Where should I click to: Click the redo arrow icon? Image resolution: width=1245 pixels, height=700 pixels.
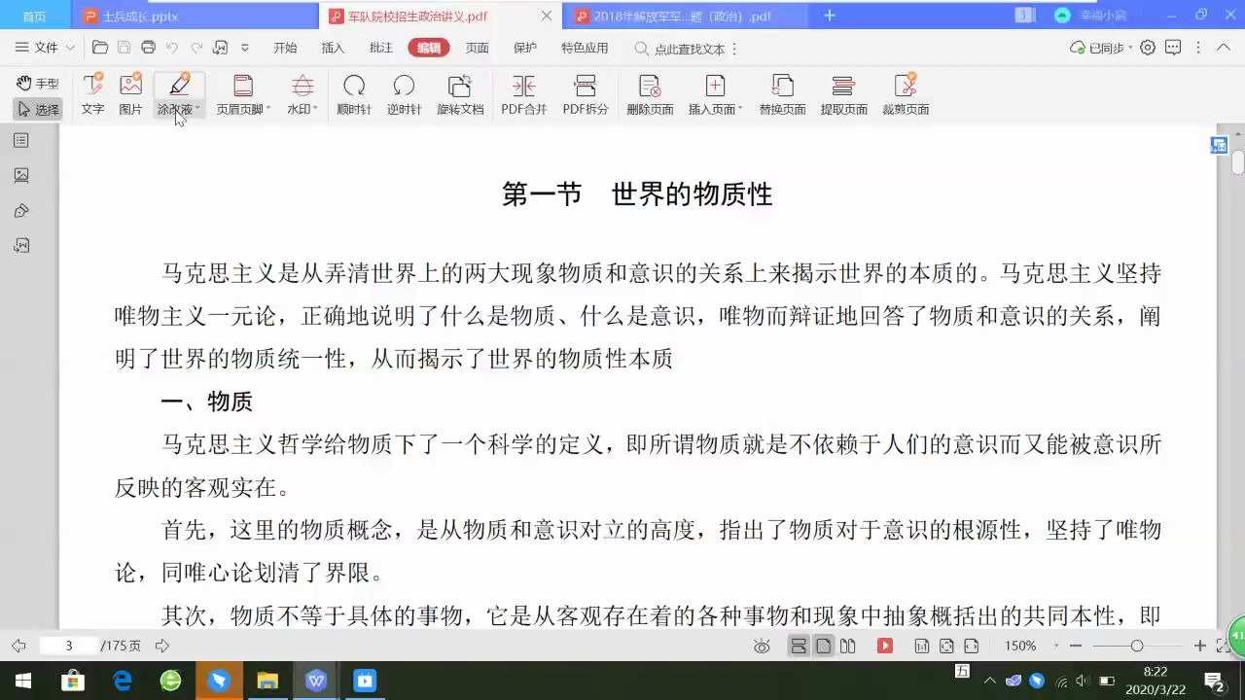tap(196, 48)
